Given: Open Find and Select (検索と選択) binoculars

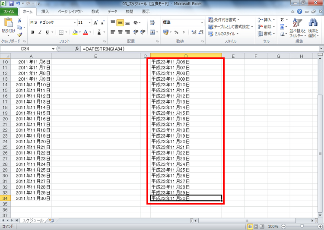Looking at the screenshot, I should click(x=313, y=28).
